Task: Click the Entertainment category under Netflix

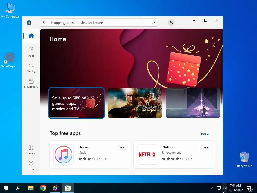Action: (x=171, y=153)
